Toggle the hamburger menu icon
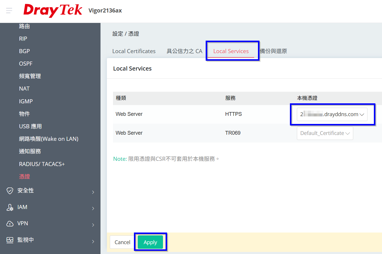This screenshot has width=382, height=254. [x=9, y=11]
